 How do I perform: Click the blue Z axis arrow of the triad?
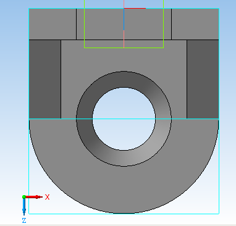(24, 207)
